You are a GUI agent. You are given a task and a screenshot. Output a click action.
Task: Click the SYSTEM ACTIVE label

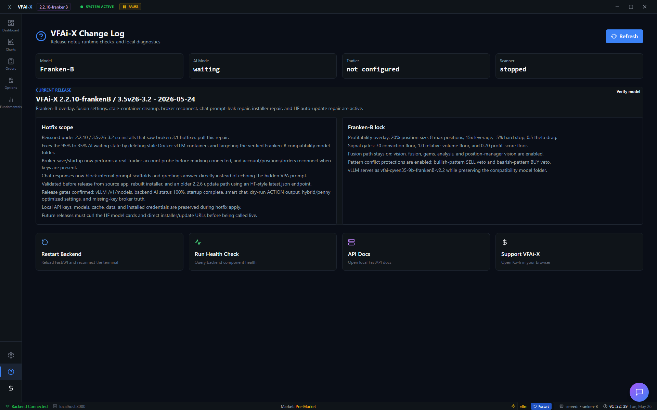100,7
